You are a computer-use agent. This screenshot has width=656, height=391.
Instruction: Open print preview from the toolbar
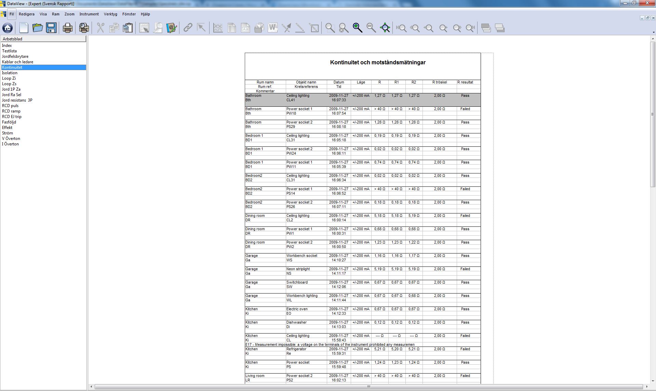click(84, 28)
